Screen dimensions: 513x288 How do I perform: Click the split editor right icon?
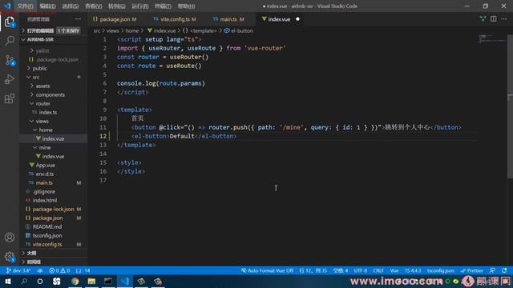coord(494,19)
